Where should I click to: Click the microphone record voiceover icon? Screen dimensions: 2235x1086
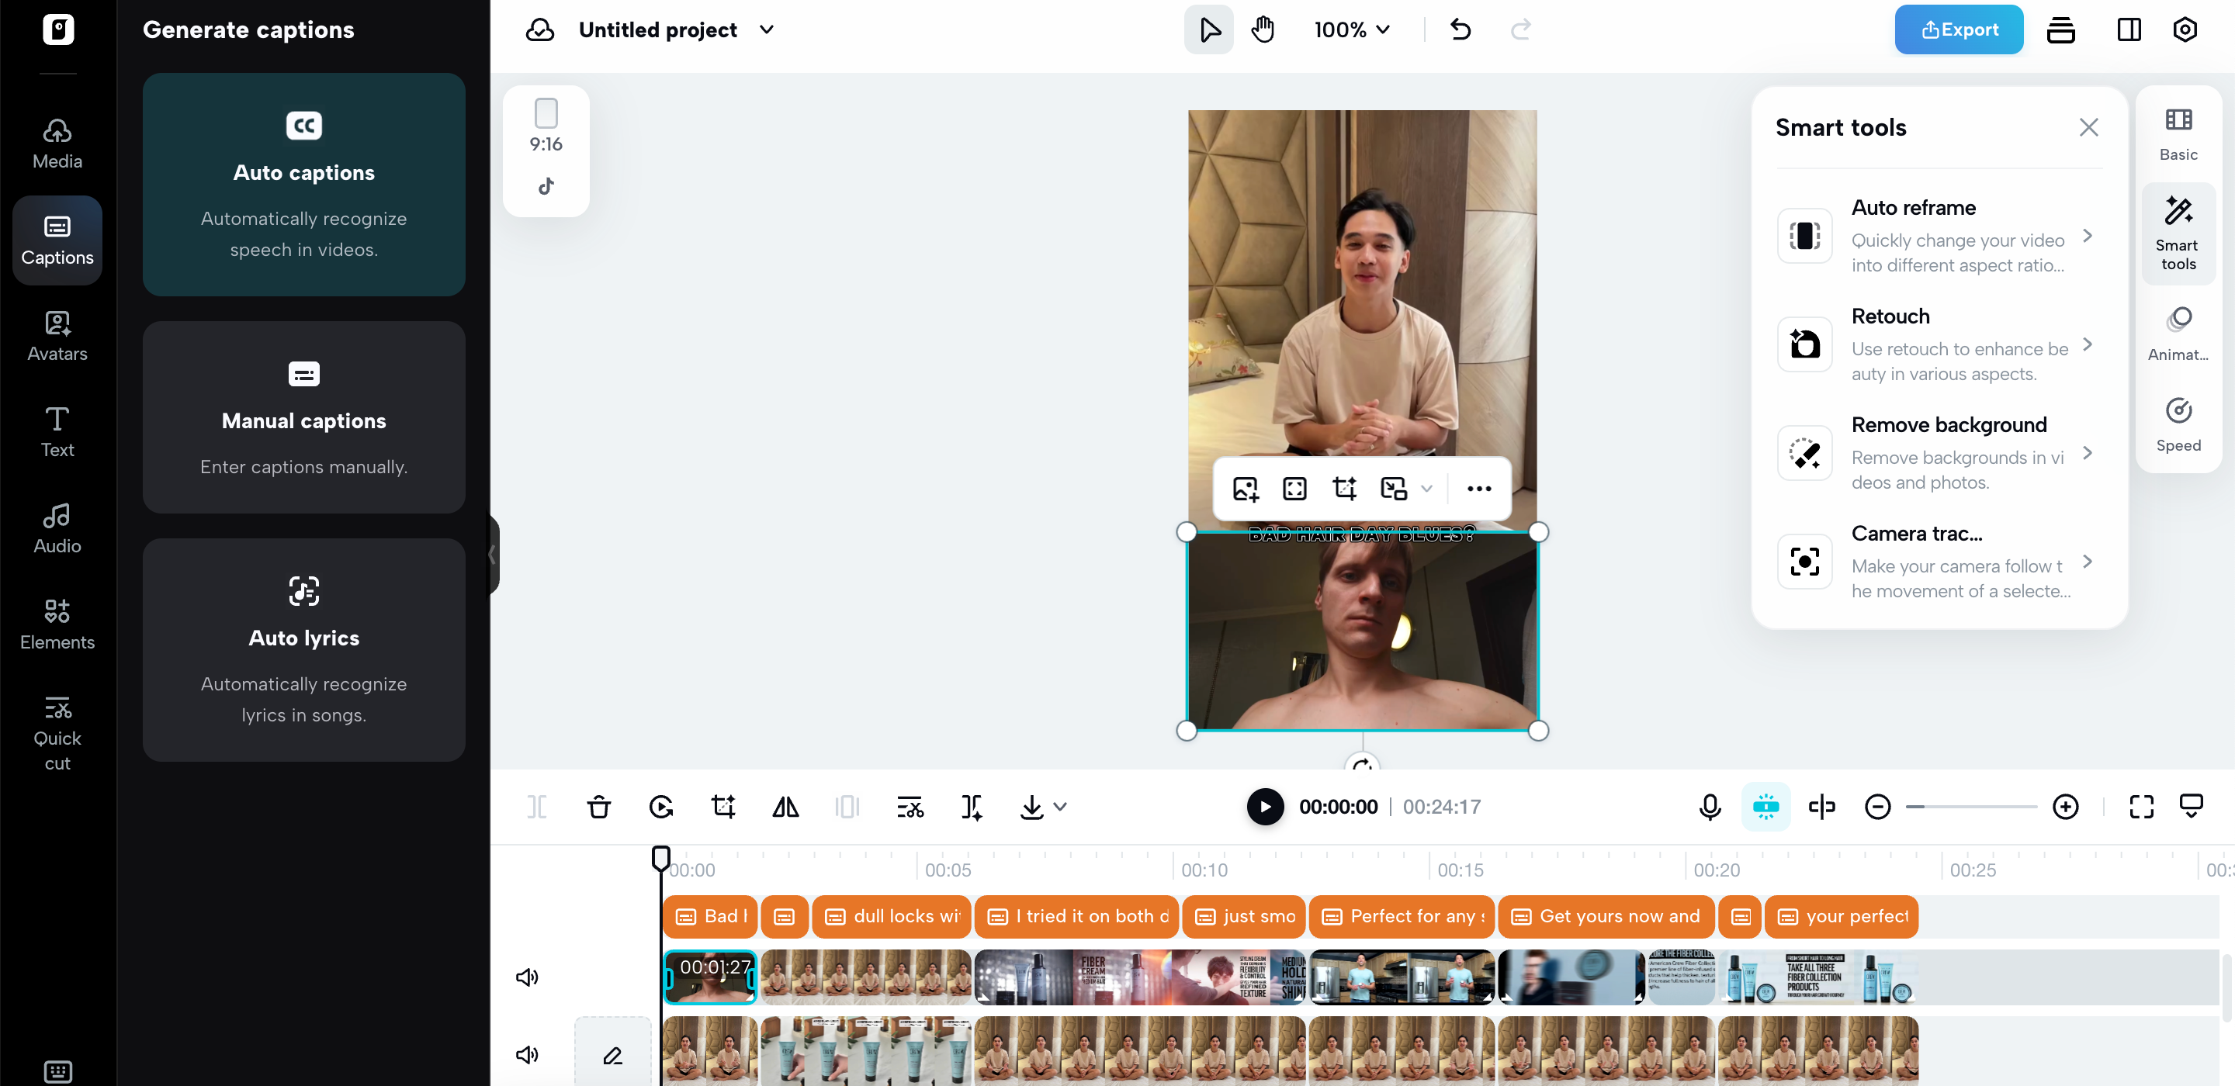pos(1709,807)
